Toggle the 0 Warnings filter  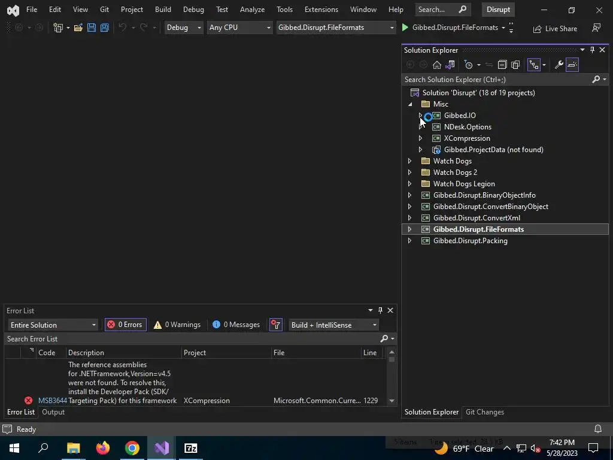pyautogui.click(x=177, y=325)
